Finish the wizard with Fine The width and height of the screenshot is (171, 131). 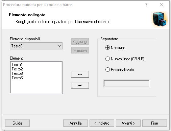pos(154,123)
